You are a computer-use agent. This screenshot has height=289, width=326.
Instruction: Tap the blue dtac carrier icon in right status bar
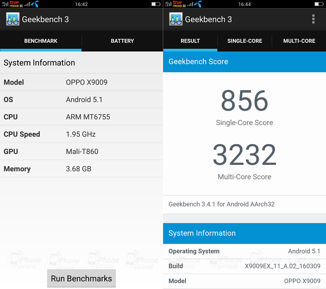(198, 4)
